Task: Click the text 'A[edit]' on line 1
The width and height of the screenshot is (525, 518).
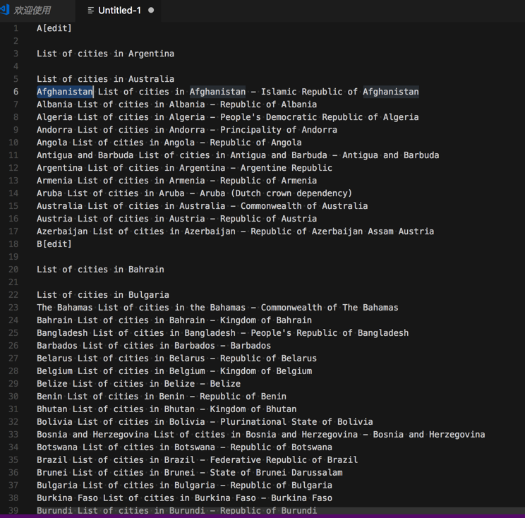Action: pos(54,28)
